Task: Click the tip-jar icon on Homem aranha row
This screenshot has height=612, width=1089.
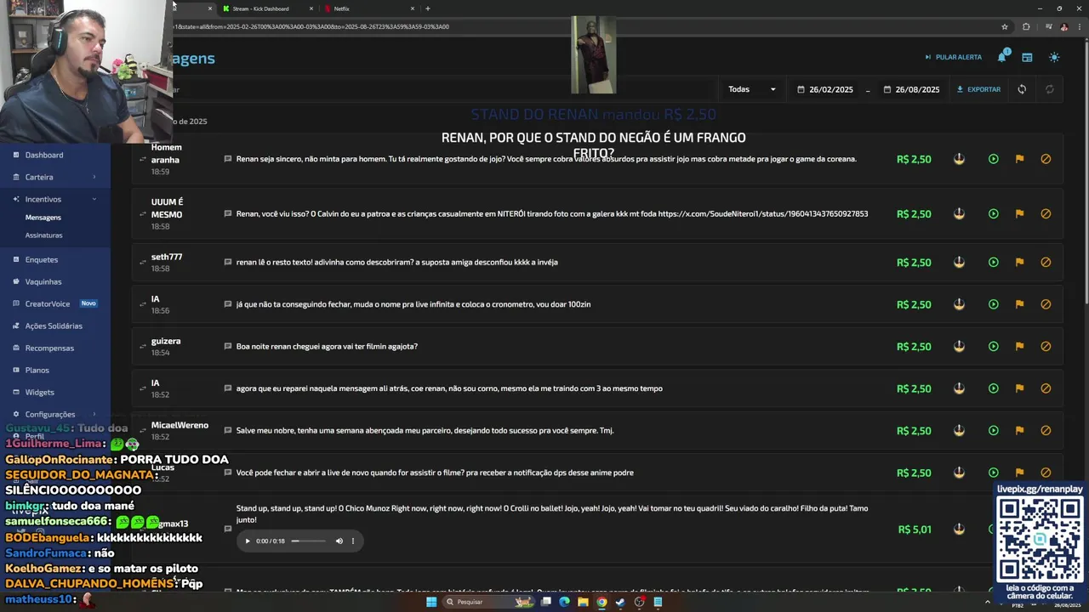Action: [x=959, y=159]
